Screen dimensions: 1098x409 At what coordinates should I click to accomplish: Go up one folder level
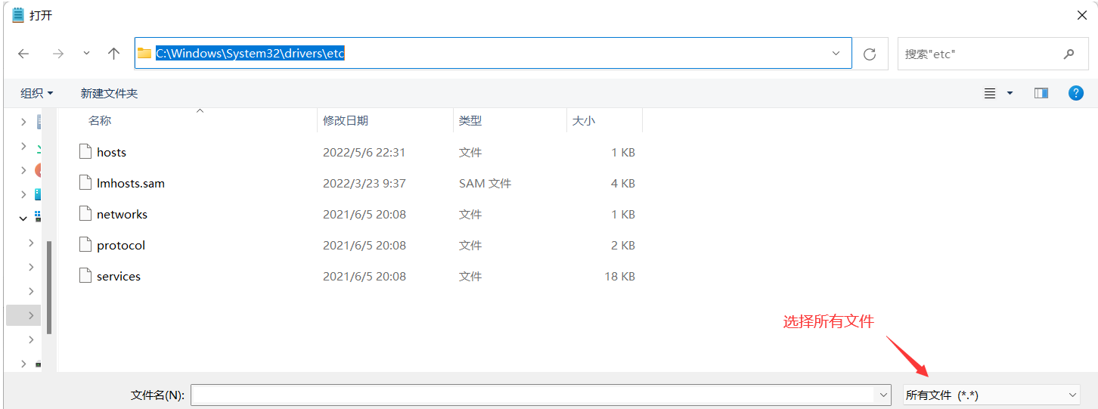[x=113, y=54]
